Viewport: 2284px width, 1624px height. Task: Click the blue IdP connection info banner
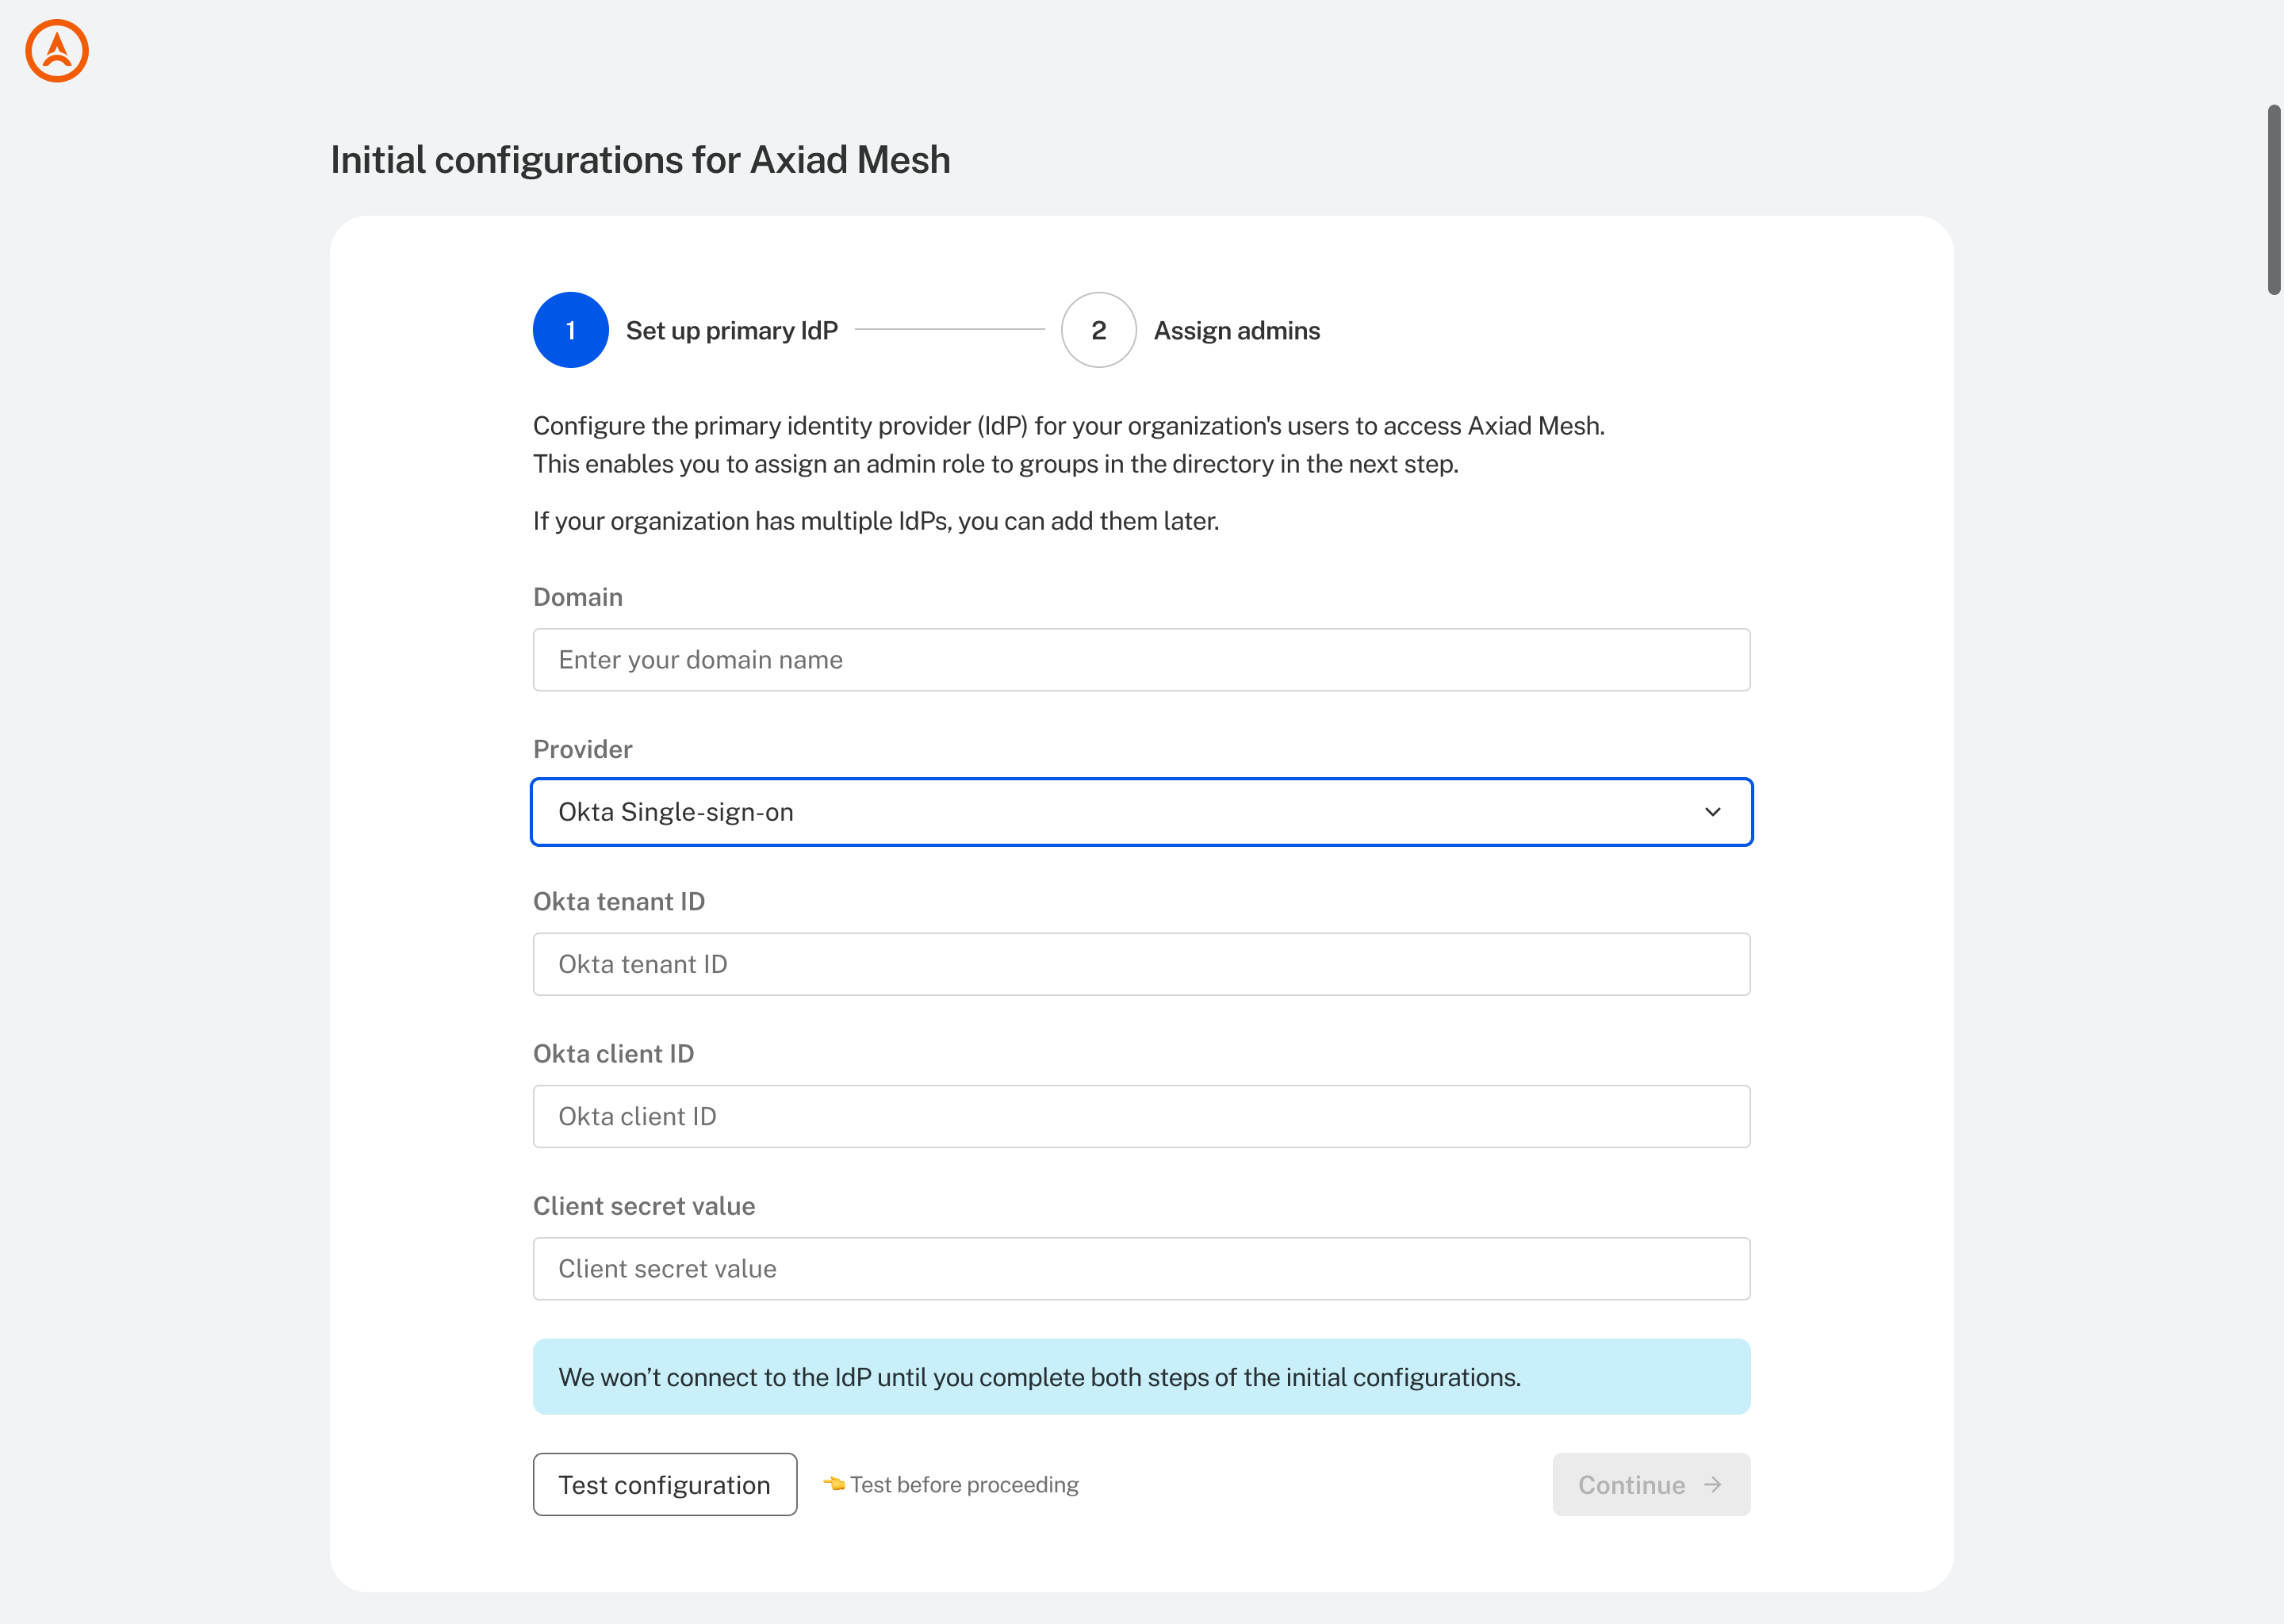(1141, 1377)
